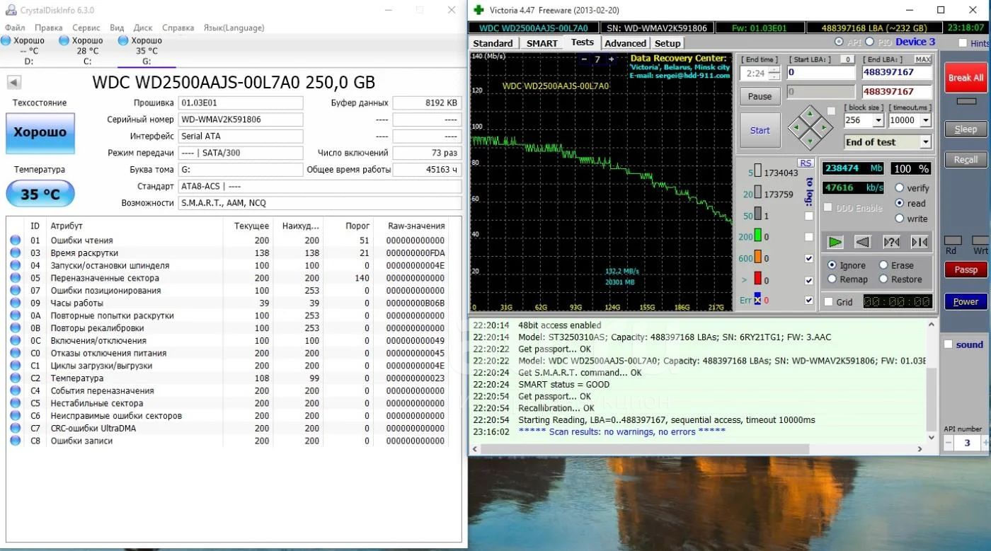Open the Сервис menu in CrystalDiskInfo
The width and height of the screenshot is (991, 551).
(86, 28)
